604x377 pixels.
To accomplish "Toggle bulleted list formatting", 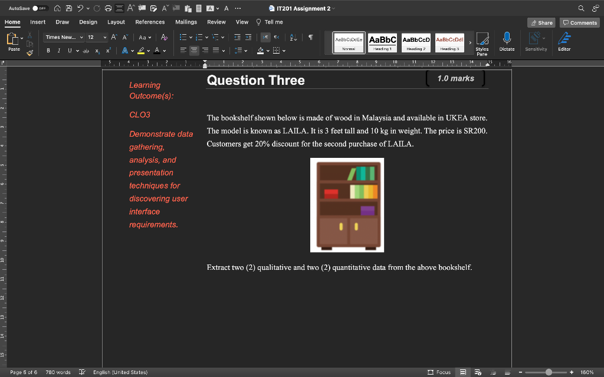I will click(183, 37).
